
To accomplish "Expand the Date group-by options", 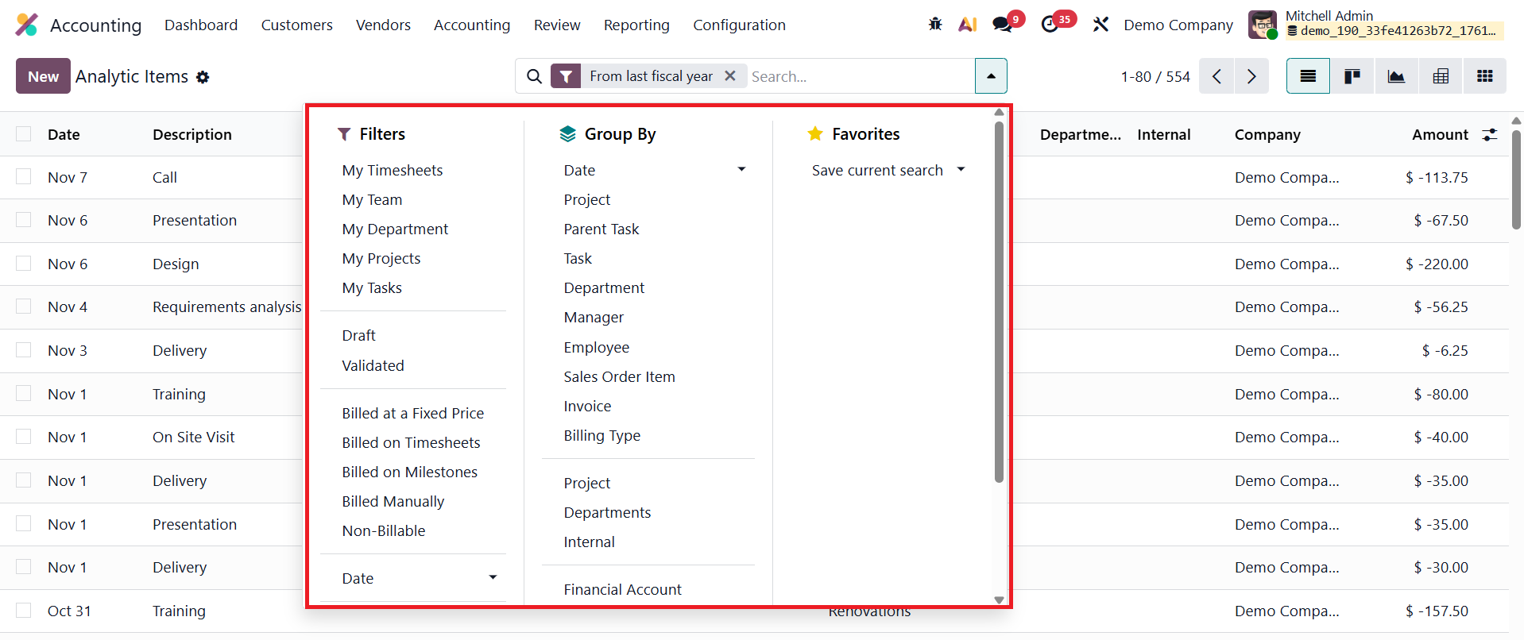I will pyautogui.click(x=741, y=170).
